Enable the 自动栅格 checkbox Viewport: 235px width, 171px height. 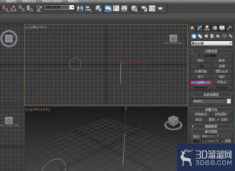200,56
